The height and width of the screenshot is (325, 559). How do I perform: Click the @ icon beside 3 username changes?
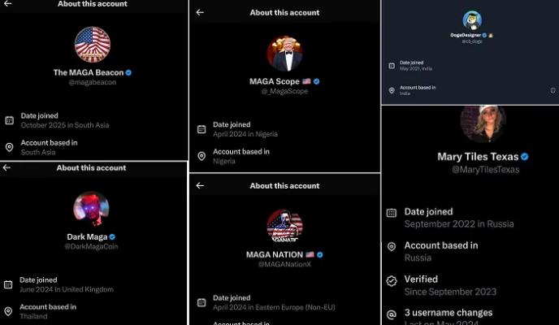tap(392, 313)
